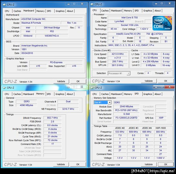Click the memory Size value '4096 MBytes'
The image size is (176, 174).
(x=26, y=105)
